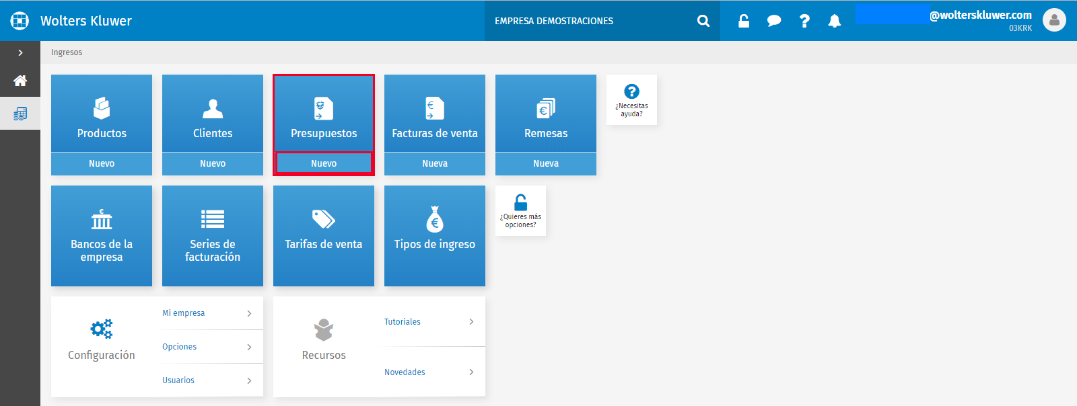1077x406 pixels.
Task: Open the Facturas de venta tile
Action: pyautogui.click(x=435, y=114)
